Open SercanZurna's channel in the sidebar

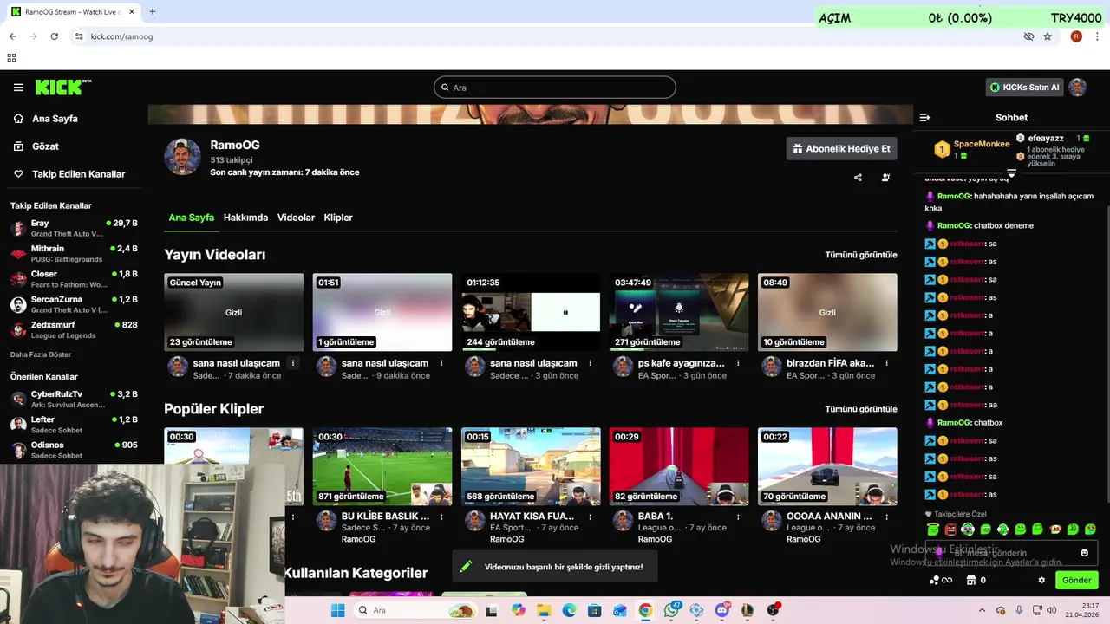(x=74, y=304)
